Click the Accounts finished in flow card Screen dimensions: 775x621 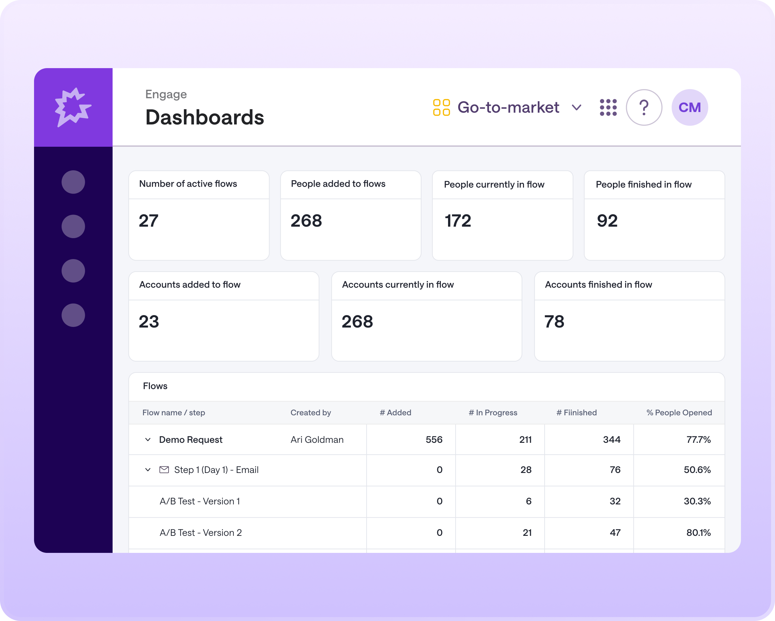click(x=629, y=316)
